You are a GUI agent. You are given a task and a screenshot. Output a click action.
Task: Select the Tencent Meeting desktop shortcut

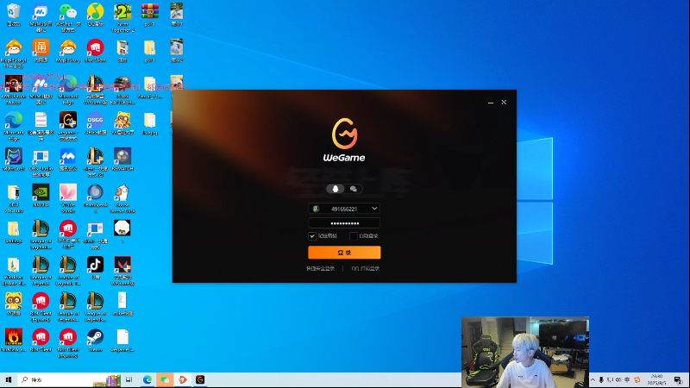tap(68, 160)
